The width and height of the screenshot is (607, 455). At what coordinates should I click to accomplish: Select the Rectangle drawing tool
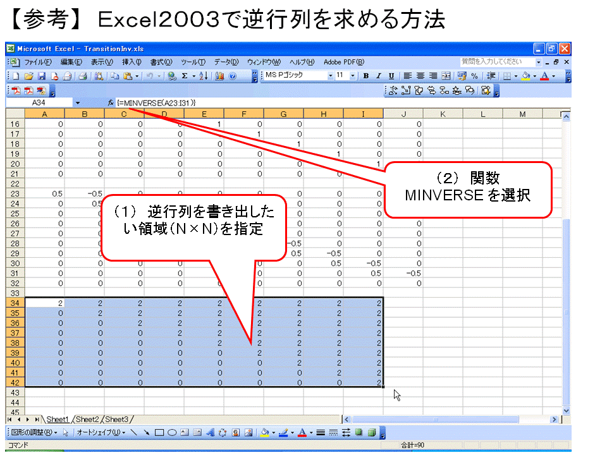tap(159, 433)
